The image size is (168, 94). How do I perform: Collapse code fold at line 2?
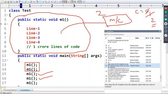click(x=7, y=15)
